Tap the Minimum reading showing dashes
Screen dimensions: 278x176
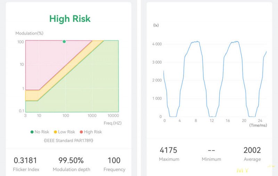coord(211,150)
